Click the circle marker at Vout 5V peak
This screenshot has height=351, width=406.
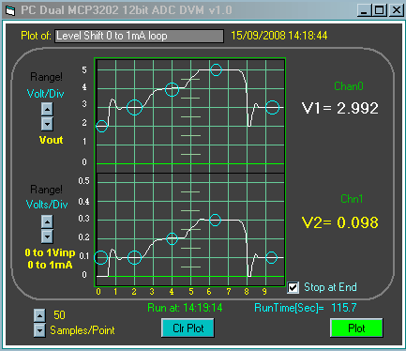216,69
